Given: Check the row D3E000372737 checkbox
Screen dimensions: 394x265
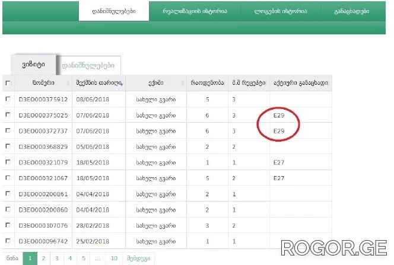Looking at the screenshot, I should pos(8,130).
